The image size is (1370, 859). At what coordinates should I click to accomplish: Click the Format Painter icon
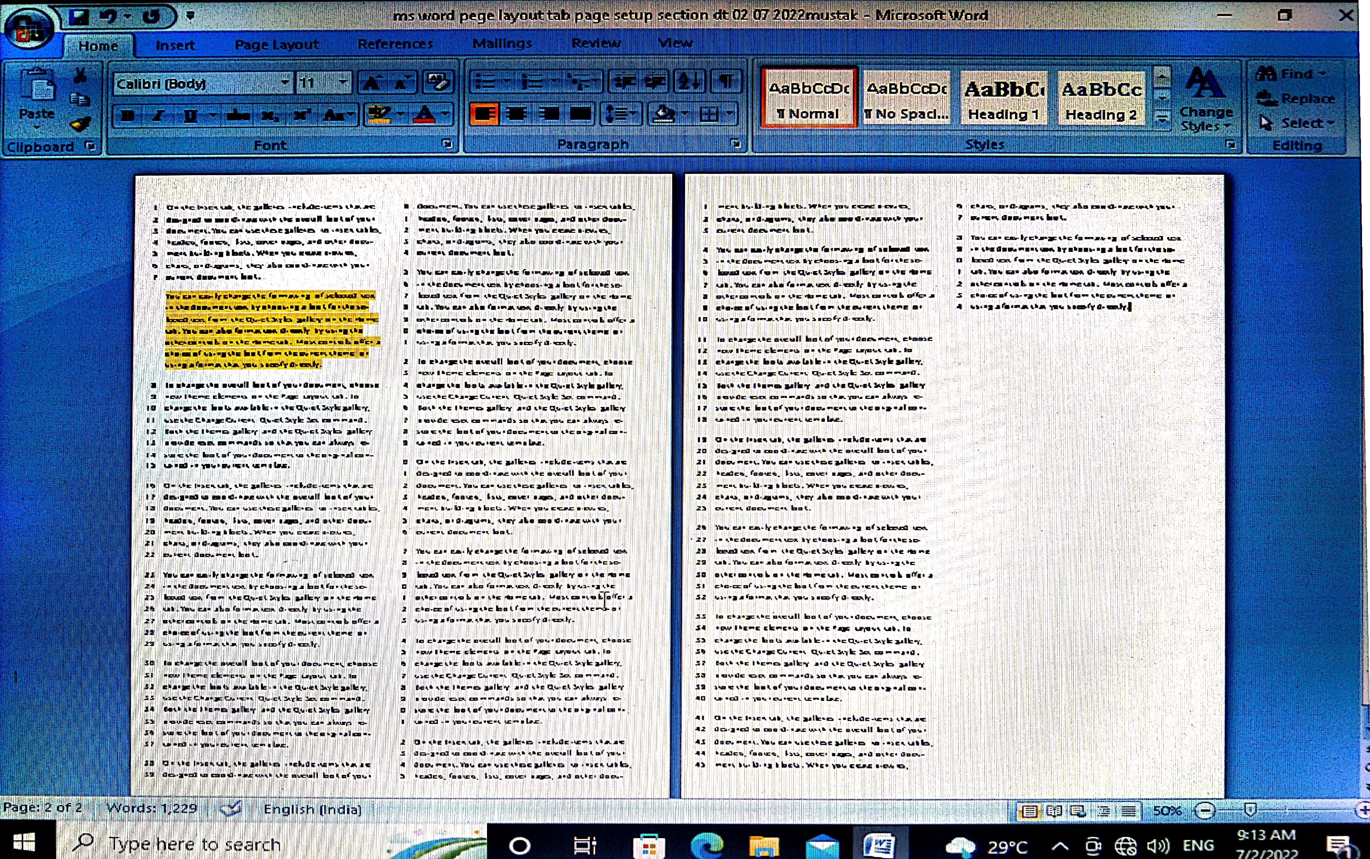point(80,124)
